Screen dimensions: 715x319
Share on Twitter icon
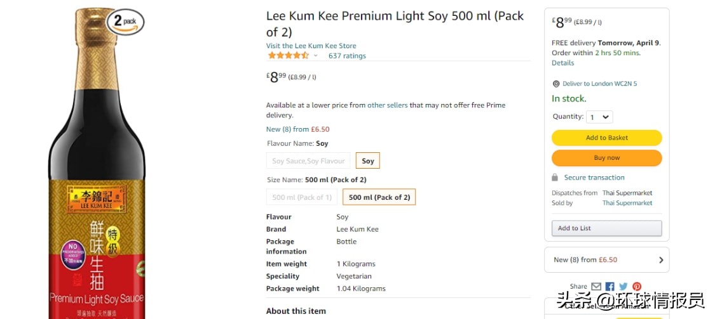pos(623,287)
